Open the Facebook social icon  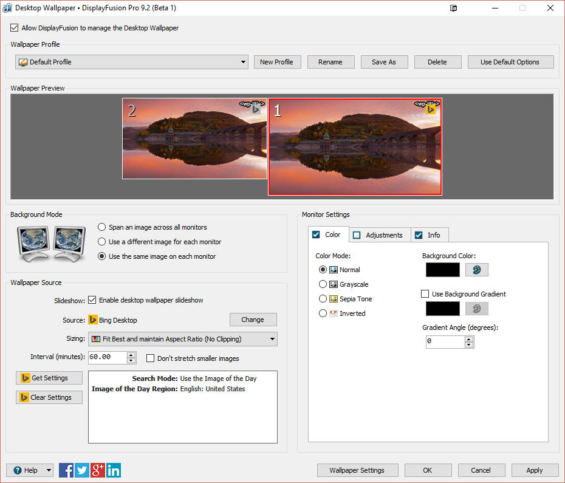pos(66,470)
